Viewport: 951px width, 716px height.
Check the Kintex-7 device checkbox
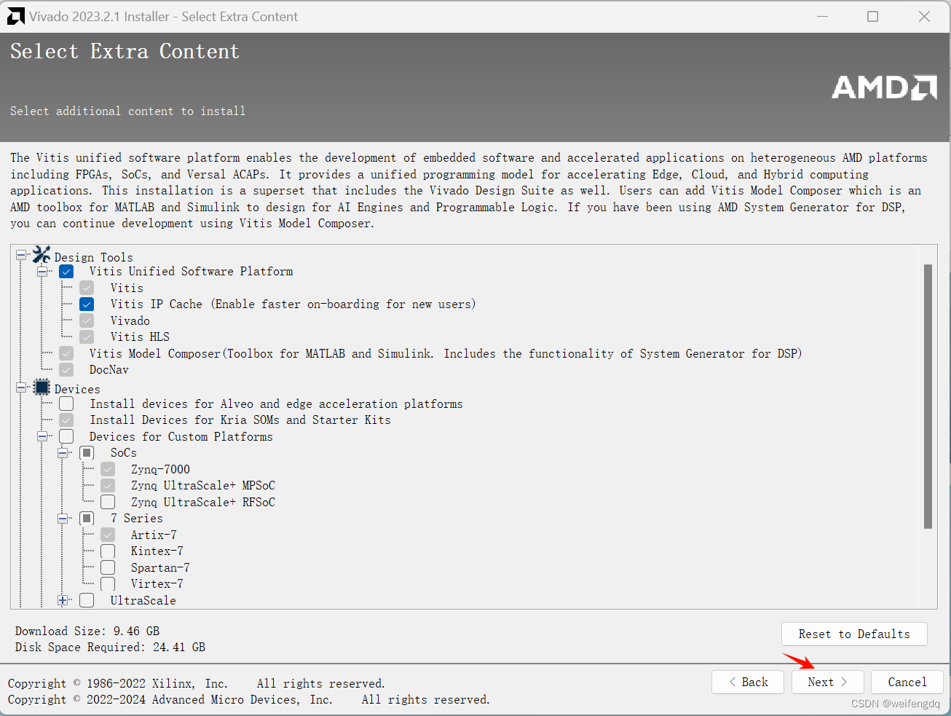point(108,551)
